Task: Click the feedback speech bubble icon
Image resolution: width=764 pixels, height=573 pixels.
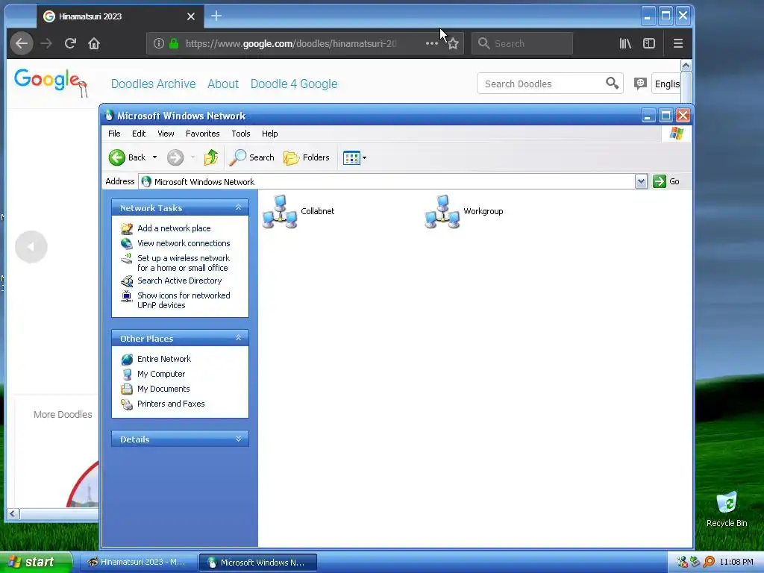Action: pyautogui.click(x=639, y=84)
